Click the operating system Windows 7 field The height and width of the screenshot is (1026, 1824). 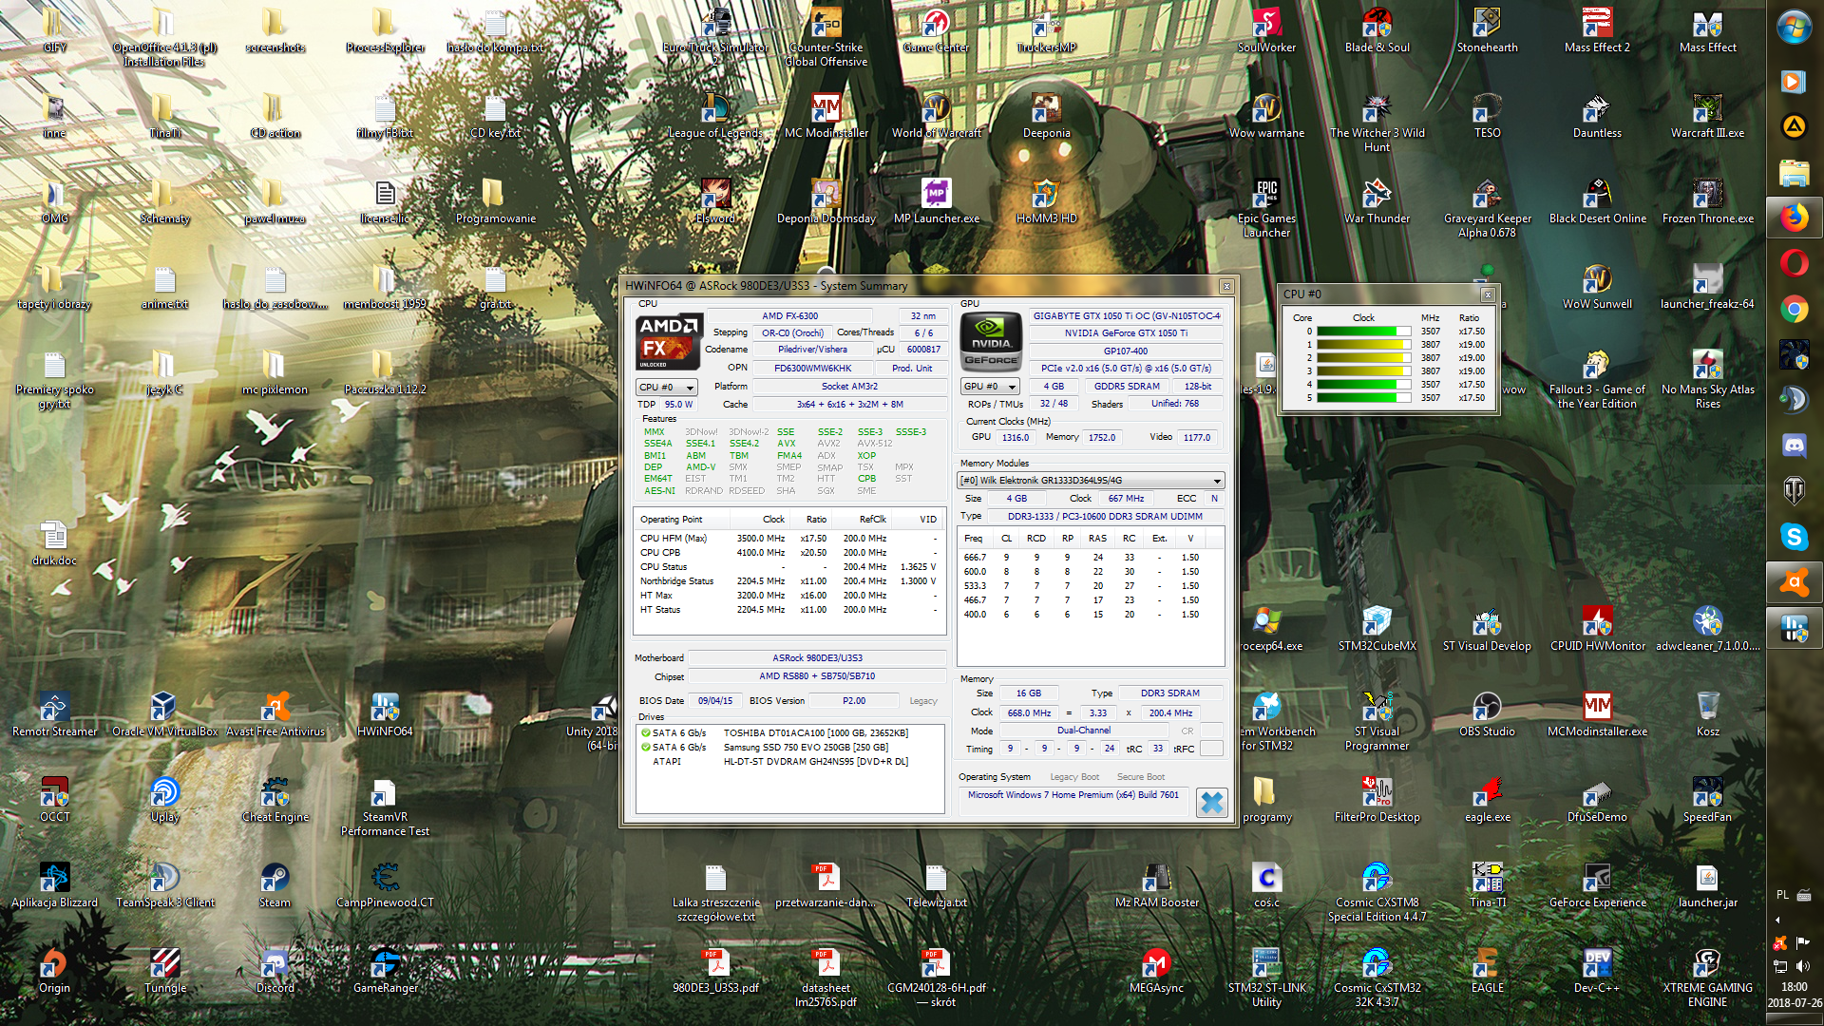[1073, 795]
